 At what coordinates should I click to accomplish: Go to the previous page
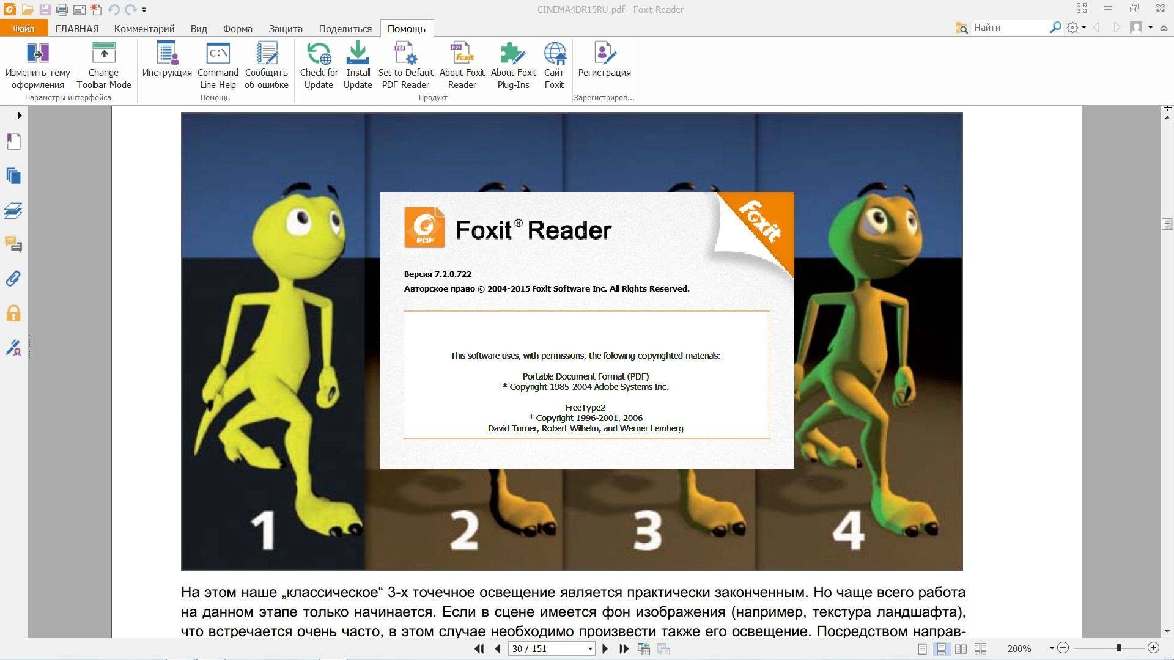click(498, 649)
